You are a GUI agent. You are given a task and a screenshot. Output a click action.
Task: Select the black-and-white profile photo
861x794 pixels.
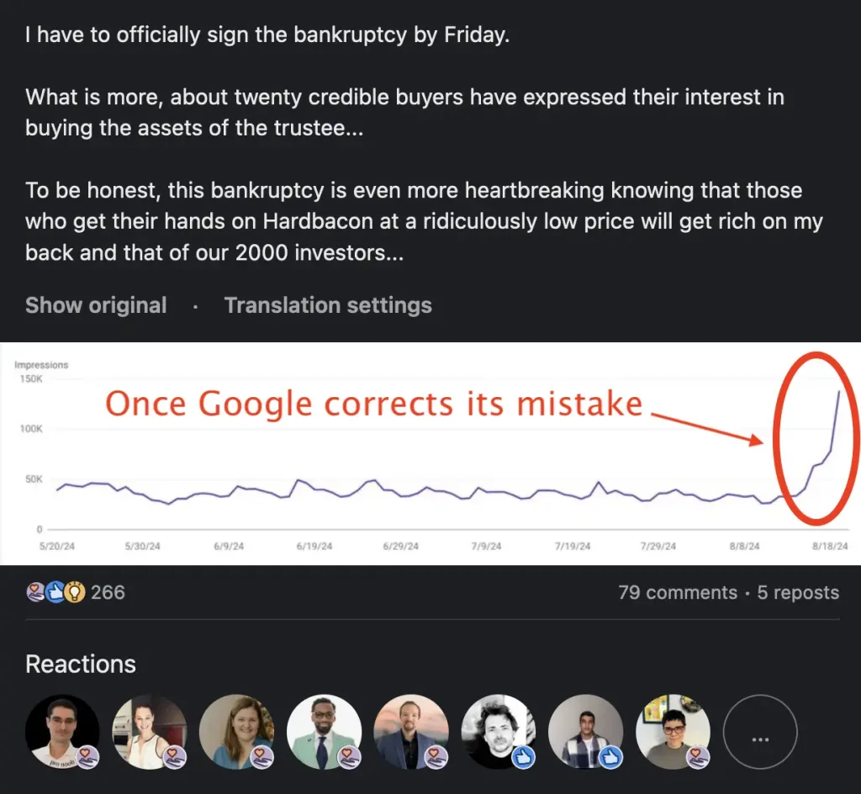point(497,730)
